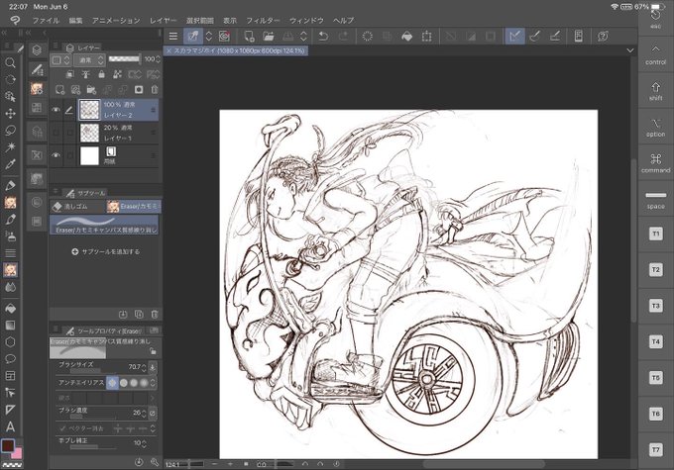
Task: Click Fill icon in the command bar
Action: click(x=406, y=37)
